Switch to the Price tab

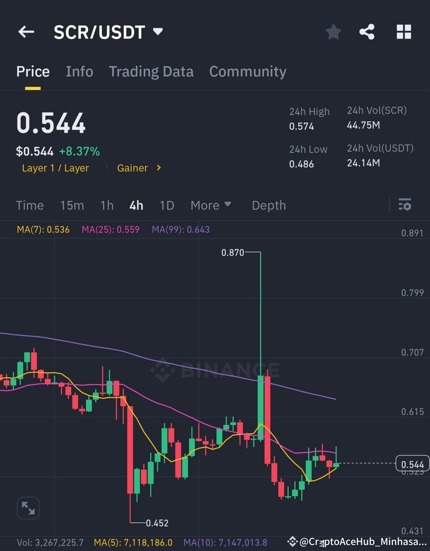click(x=33, y=72)
